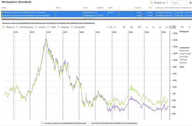Viewport: 192px width, 126px height.
Task: Select the DEUTSCHE LUFTHANSA-REG PortfolioBuiltin row
Action: [x=97, y=16]
